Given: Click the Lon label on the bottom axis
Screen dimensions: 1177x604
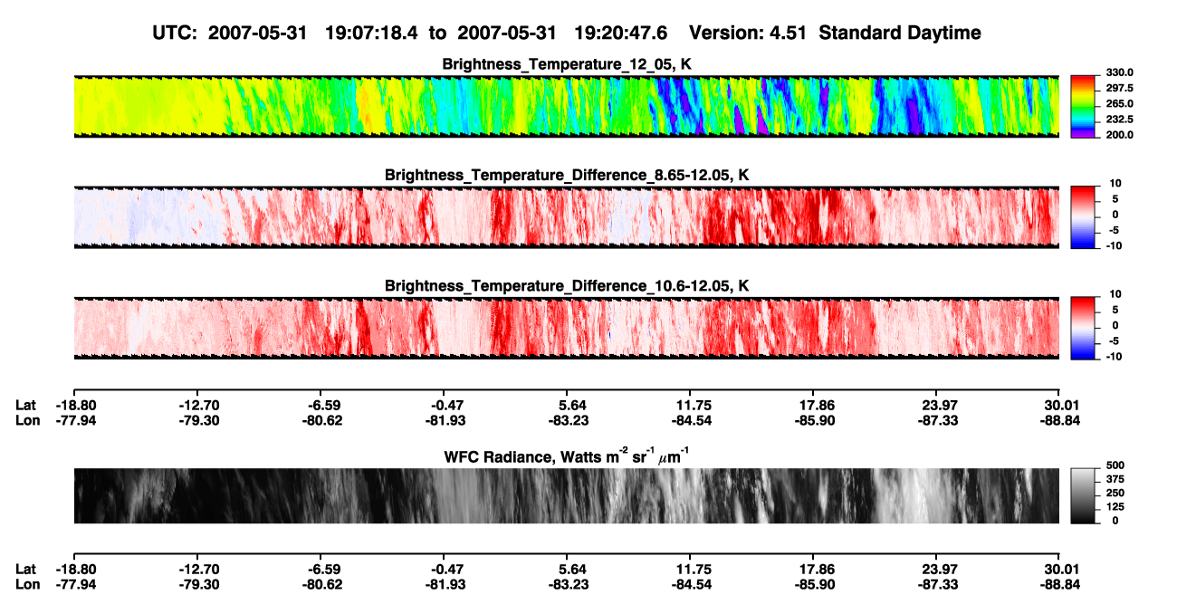Looking at the screenshot, I should (26, 584).
